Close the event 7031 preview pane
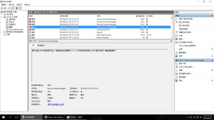Image resolution: width=214 pixels, height=120 pixels. [171, 41]
